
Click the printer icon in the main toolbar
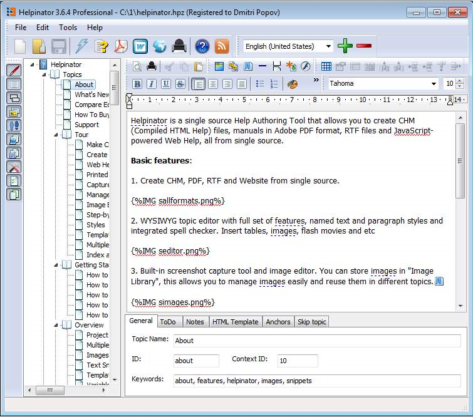click(x=179, y=46)
